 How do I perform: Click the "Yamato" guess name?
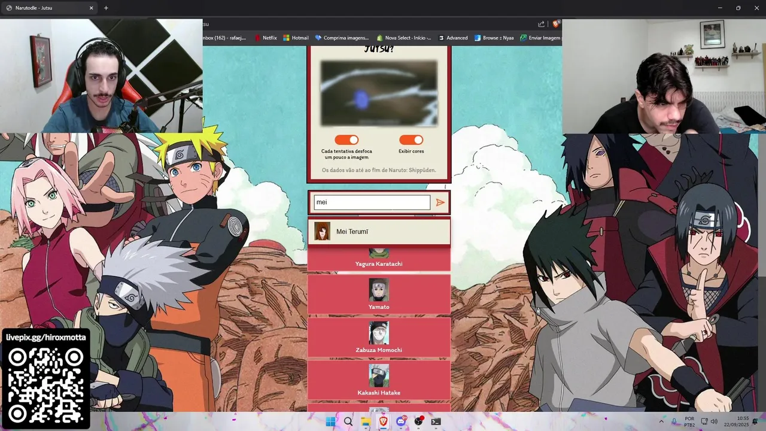379,307
